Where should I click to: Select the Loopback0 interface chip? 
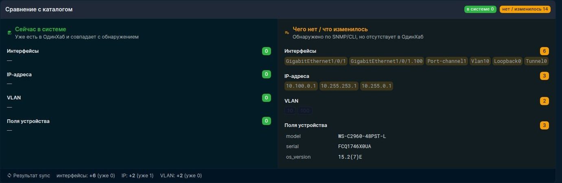507,61
